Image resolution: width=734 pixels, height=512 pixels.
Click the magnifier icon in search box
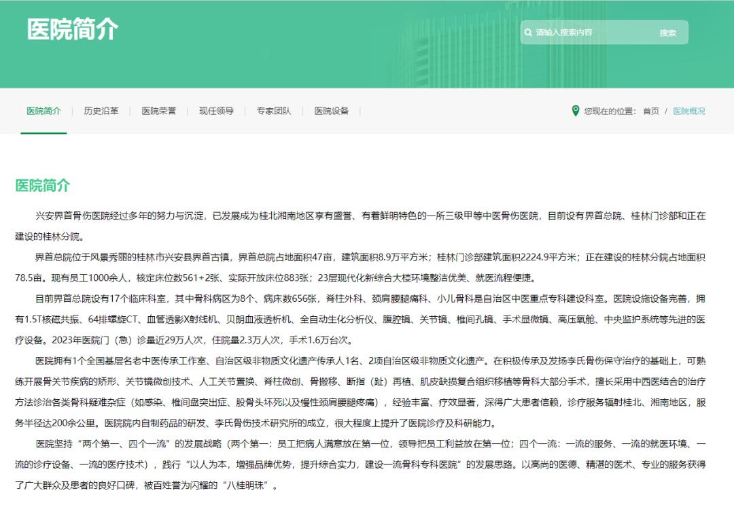(528, 33)
